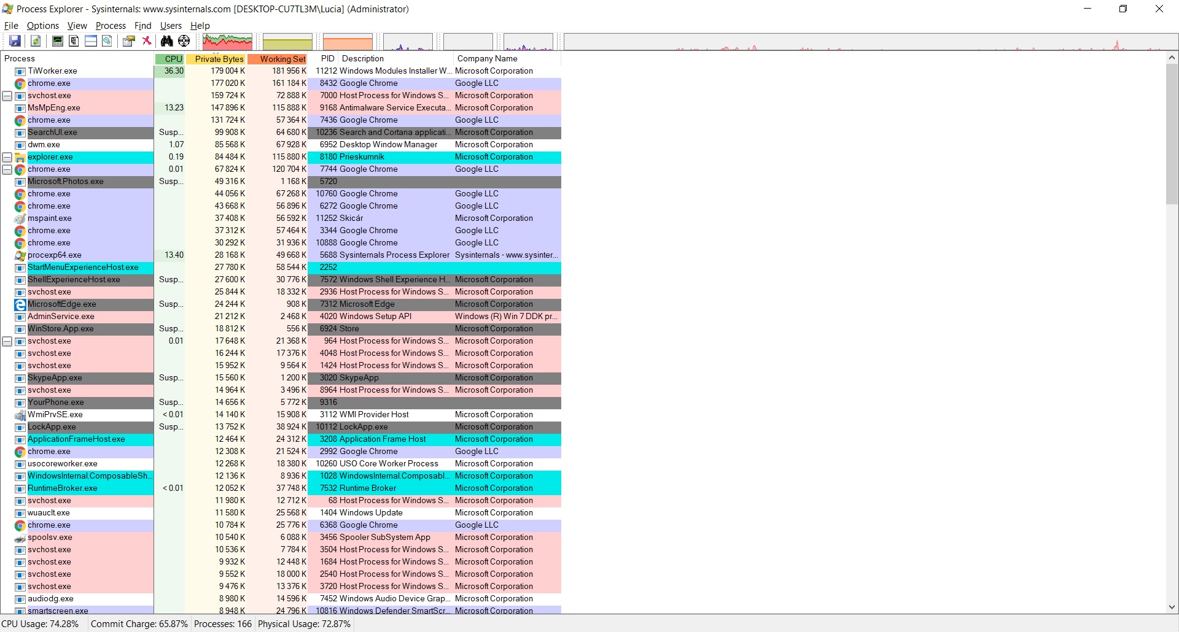Collapse the svchost.exe PID 7000 tree node
The image size is (1179, 632).
pos(7,96)
